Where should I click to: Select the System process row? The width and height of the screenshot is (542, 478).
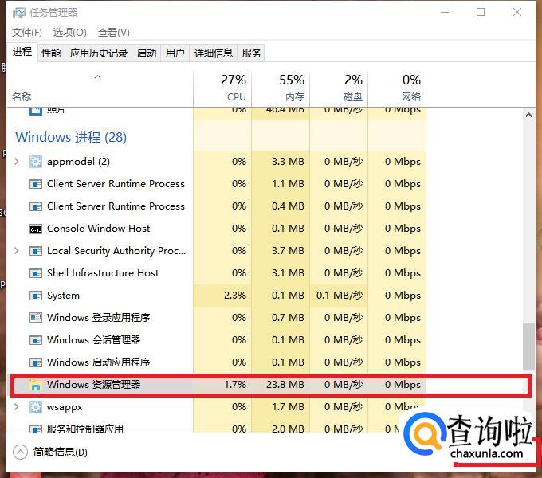[216, 296]
